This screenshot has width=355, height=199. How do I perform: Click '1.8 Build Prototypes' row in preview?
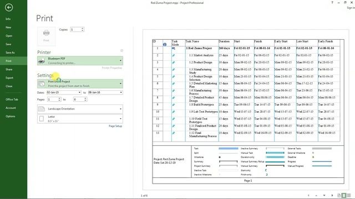246,105
